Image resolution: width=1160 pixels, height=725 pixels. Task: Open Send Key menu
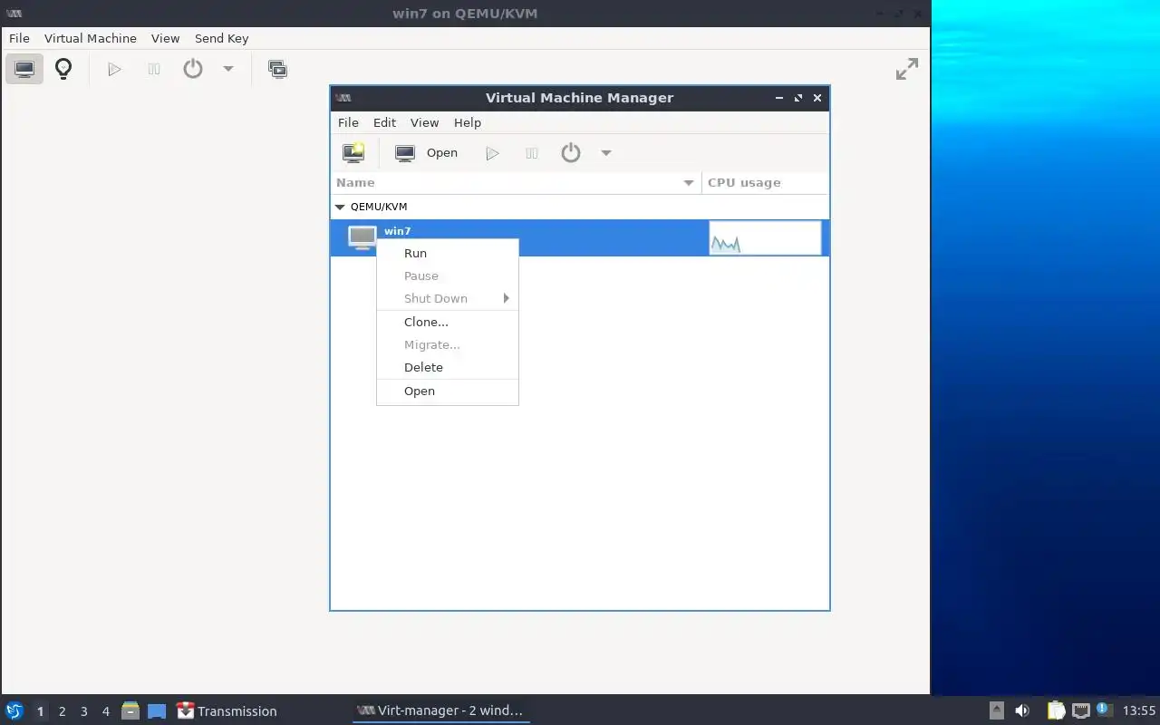click(221, 38)
